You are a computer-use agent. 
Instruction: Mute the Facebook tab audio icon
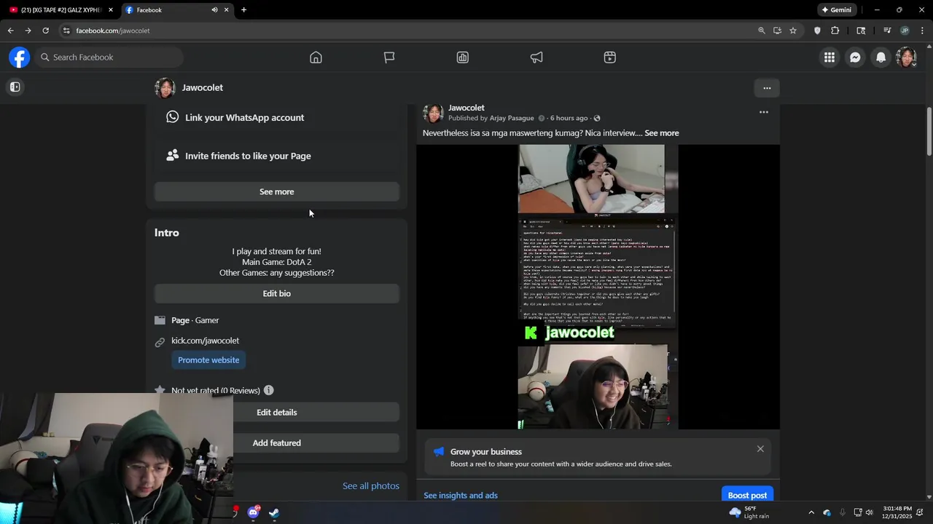point(214,10)
